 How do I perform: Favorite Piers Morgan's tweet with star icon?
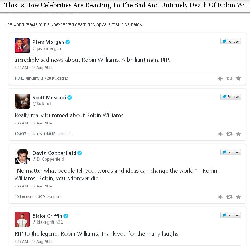click(238, 78)
